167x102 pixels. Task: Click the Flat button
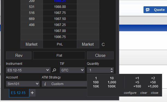tap(59, 56)
